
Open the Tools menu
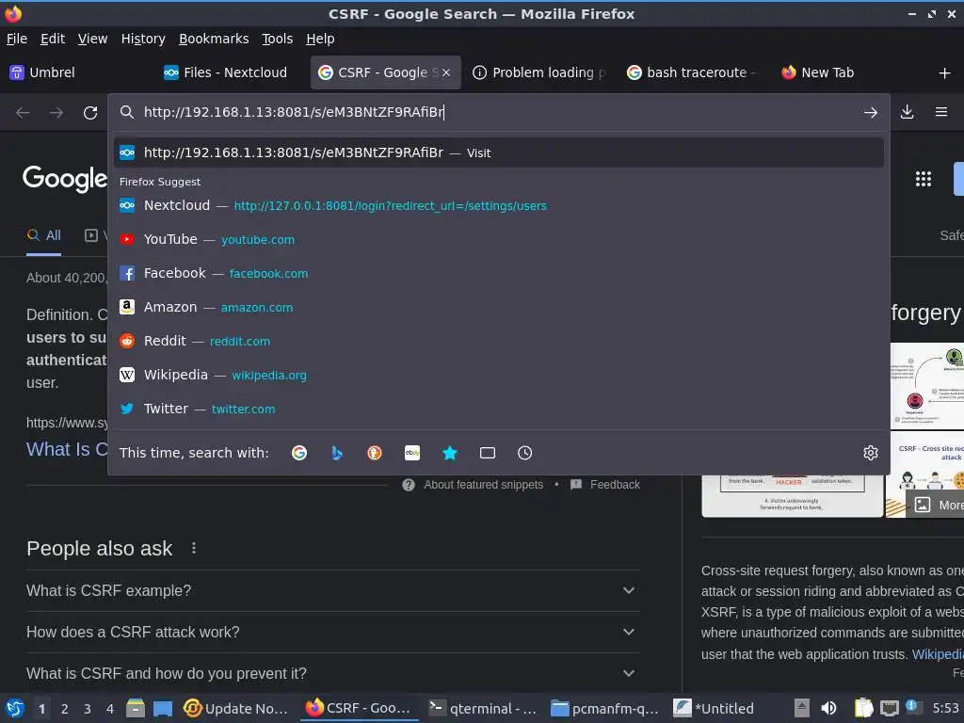pyautogui.click(x=278, y=39)
